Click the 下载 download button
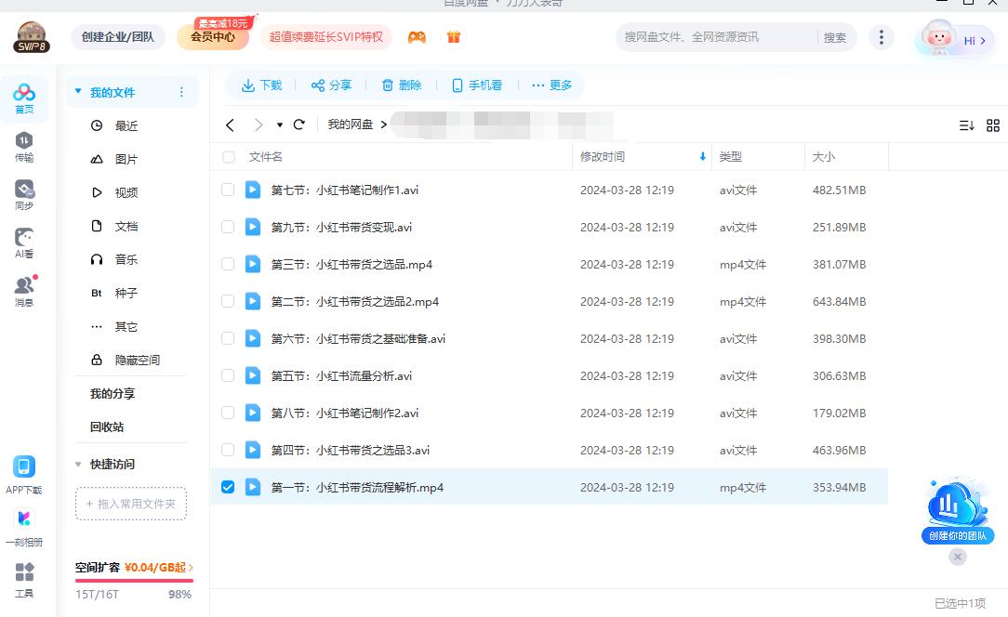This screenshot has height=617, width=1008. click(261, 85)
